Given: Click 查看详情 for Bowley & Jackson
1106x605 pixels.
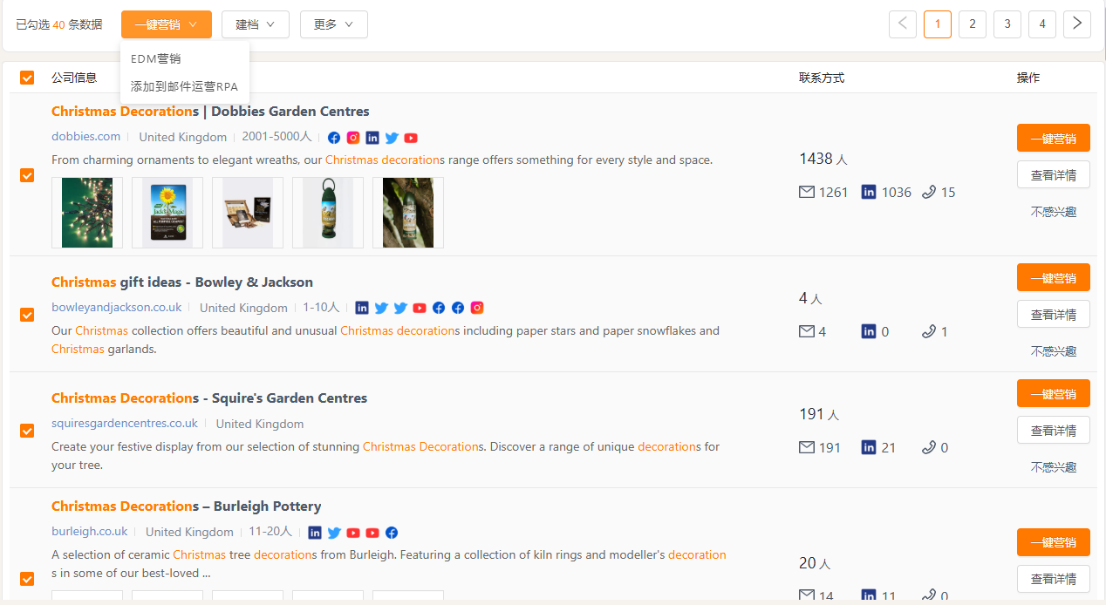Looking at the screenshot, I should coord(1054,314).
